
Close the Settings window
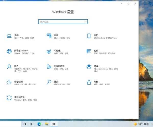tap(135, 4)
